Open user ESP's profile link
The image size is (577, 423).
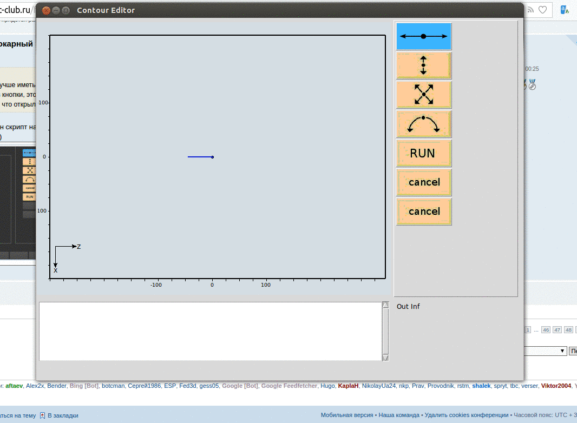click(x=170, y=386)
